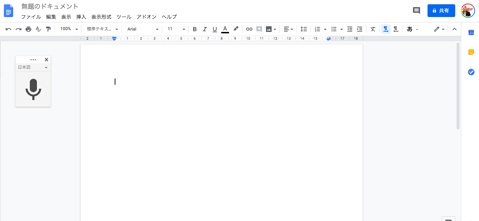Add a comment from the toolbar

click(x=259, y=29)
